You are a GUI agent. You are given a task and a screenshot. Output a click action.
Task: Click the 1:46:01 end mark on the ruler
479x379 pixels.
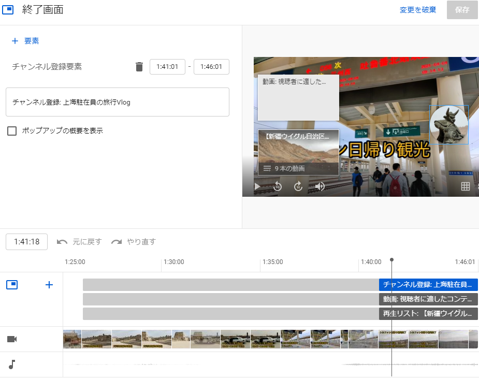coord(465,262)
